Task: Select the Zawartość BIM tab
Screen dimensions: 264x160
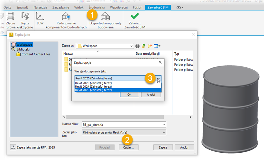Action: click(158, 7)
